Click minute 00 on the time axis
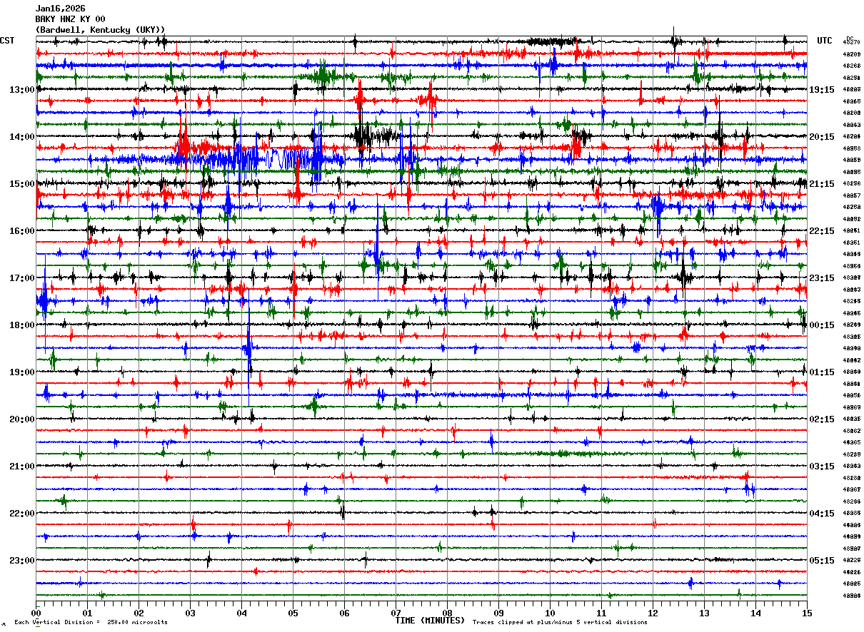This screenshot has width=864, height=632. tap(36, 613)
